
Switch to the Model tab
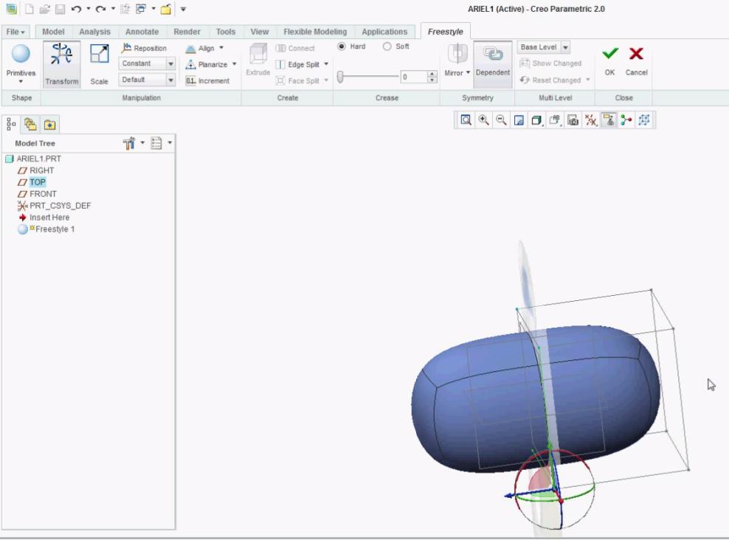(x=53, y=32)
